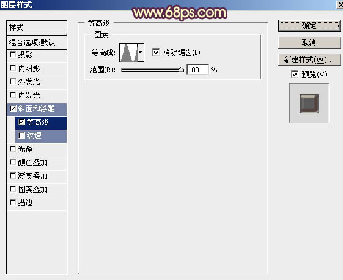Screen dimensions: 343x280
Task: Close the 图层样式 dialog window
Action: point(340,4)
